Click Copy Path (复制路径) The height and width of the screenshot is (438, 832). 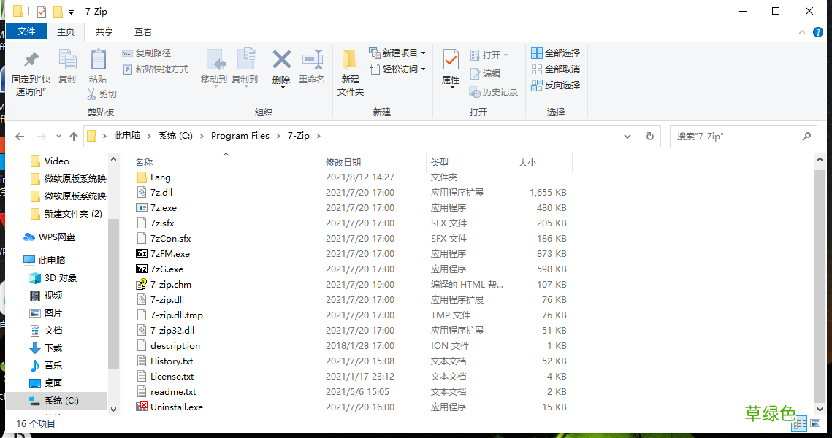click(147, 53)
